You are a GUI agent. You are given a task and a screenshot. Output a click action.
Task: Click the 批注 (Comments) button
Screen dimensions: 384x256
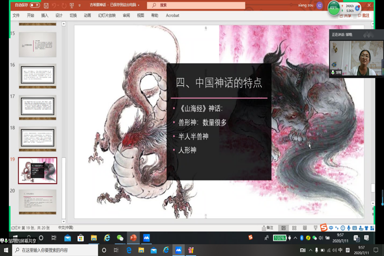coord(363,15)
